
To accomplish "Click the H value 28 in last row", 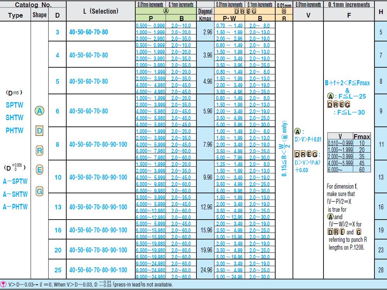I will (381, 270).
